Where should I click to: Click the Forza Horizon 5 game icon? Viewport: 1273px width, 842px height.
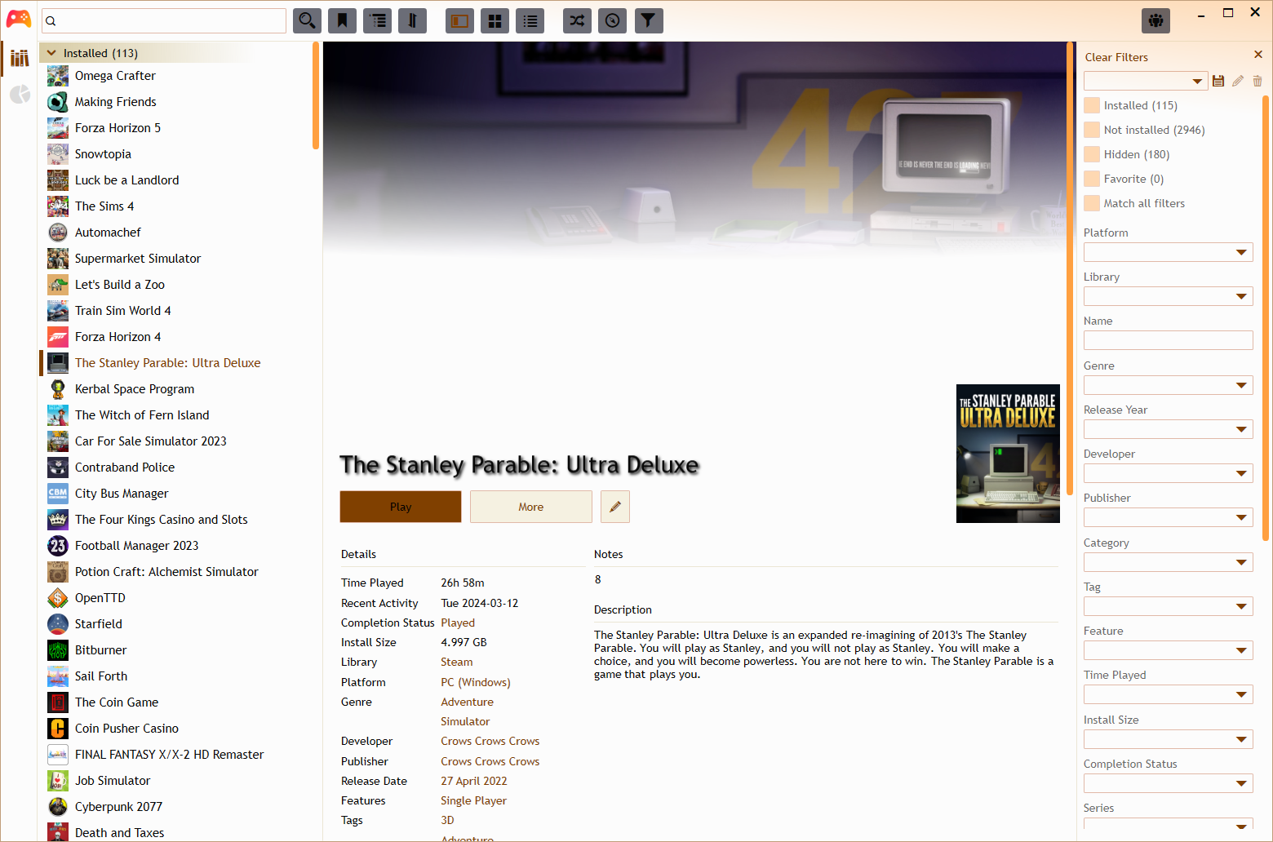pyautogui.click(x=58, y=128)
